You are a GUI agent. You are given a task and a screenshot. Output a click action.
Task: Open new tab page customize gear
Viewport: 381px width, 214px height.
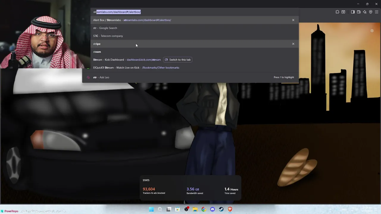point(372,31)
